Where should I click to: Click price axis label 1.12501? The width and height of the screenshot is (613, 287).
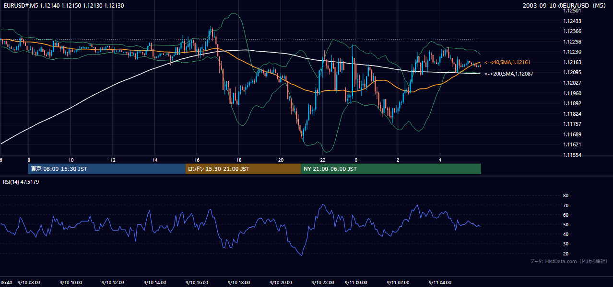tap(572, 11)
